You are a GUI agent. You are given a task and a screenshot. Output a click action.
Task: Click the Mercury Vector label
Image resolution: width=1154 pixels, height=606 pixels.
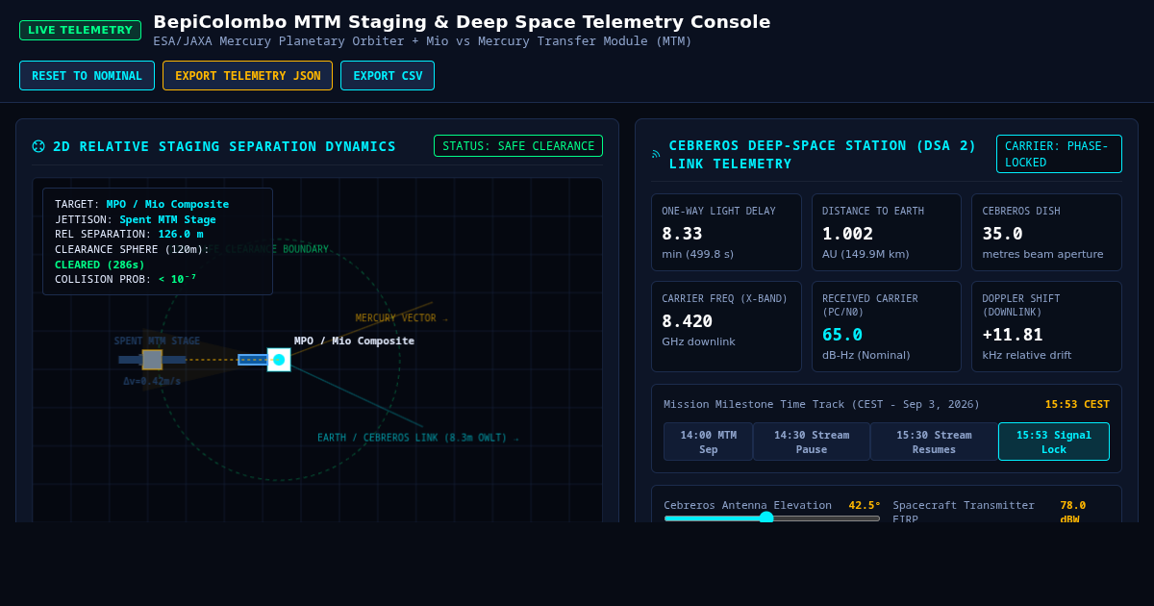[401, 318]
